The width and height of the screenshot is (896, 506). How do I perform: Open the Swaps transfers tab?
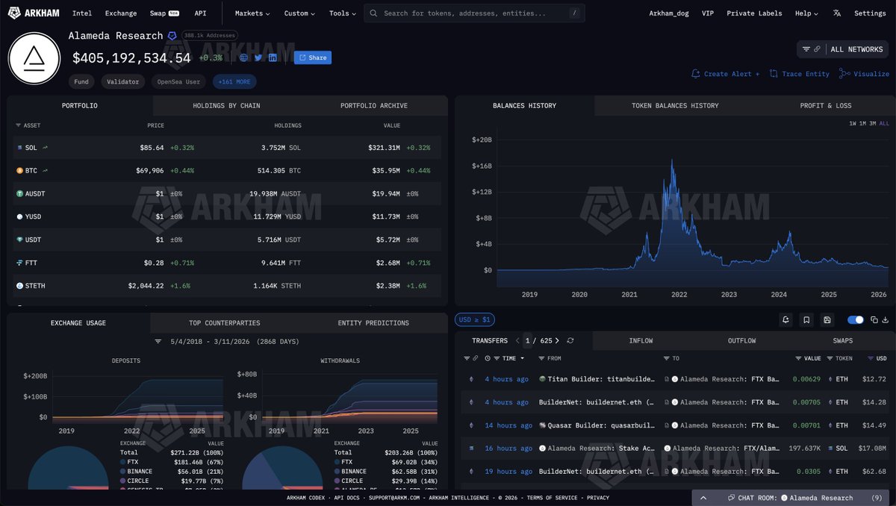[x=843, y=340]
